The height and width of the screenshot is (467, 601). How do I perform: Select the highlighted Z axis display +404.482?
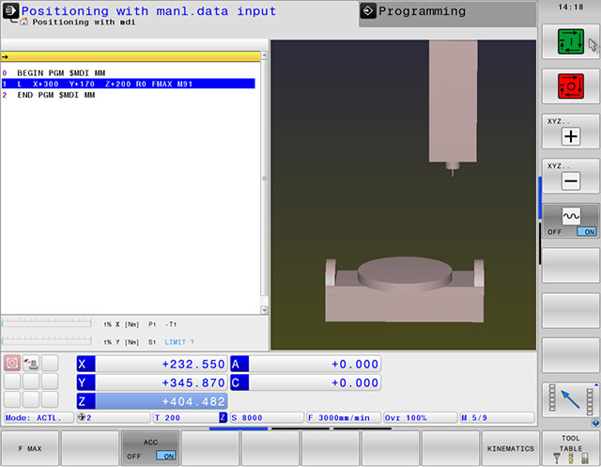click(152, 401)
